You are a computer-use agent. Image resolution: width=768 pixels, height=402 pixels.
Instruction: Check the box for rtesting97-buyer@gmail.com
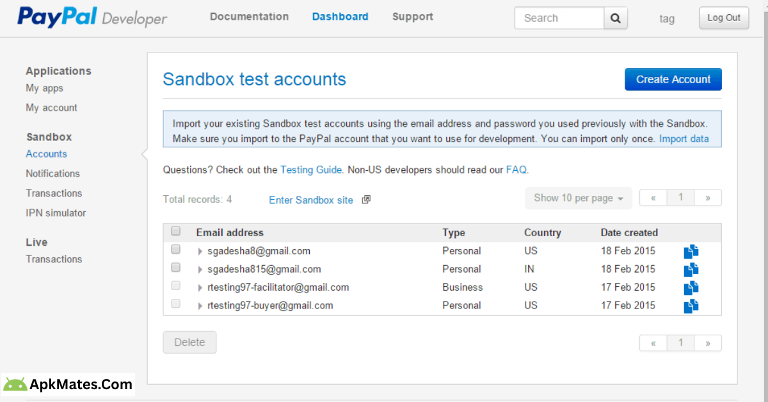[176, 303]
